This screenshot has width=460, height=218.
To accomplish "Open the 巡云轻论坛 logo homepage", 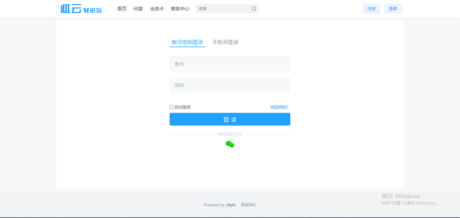I will pos(81,9).
